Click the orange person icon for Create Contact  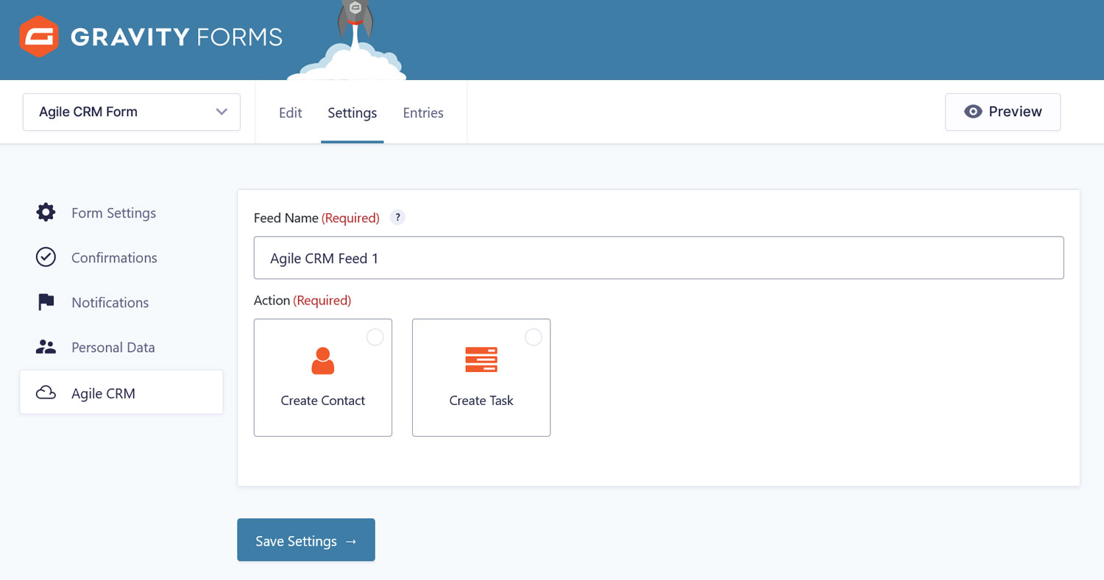(x=322, y=361)
